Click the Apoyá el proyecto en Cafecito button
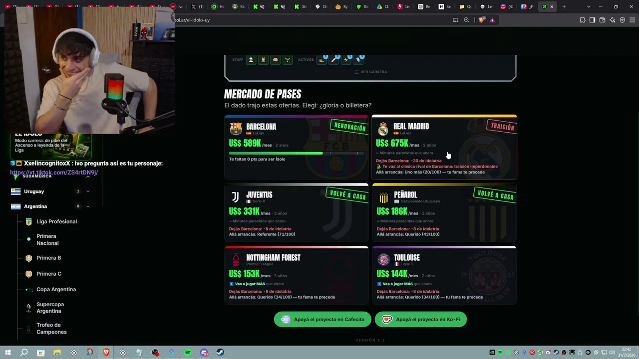This screenshot has width=639, height=359. 322,320
